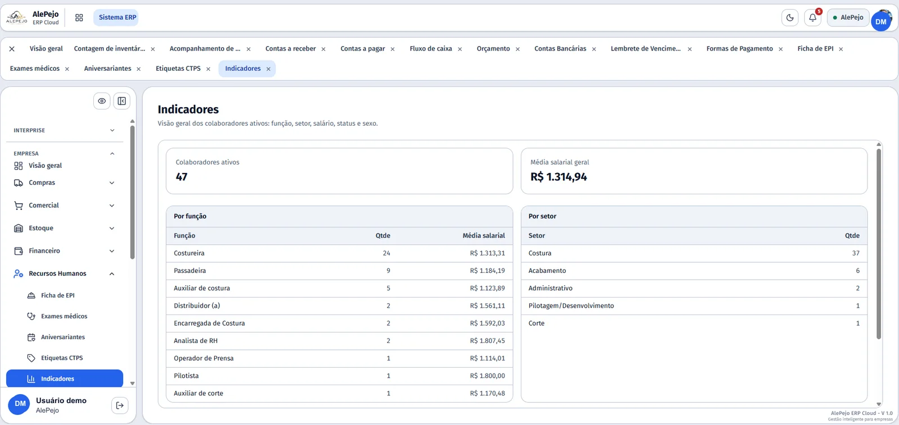Screen dimensions: 899x425
Task: Open notifications bell icon
Action: [812, 18]
